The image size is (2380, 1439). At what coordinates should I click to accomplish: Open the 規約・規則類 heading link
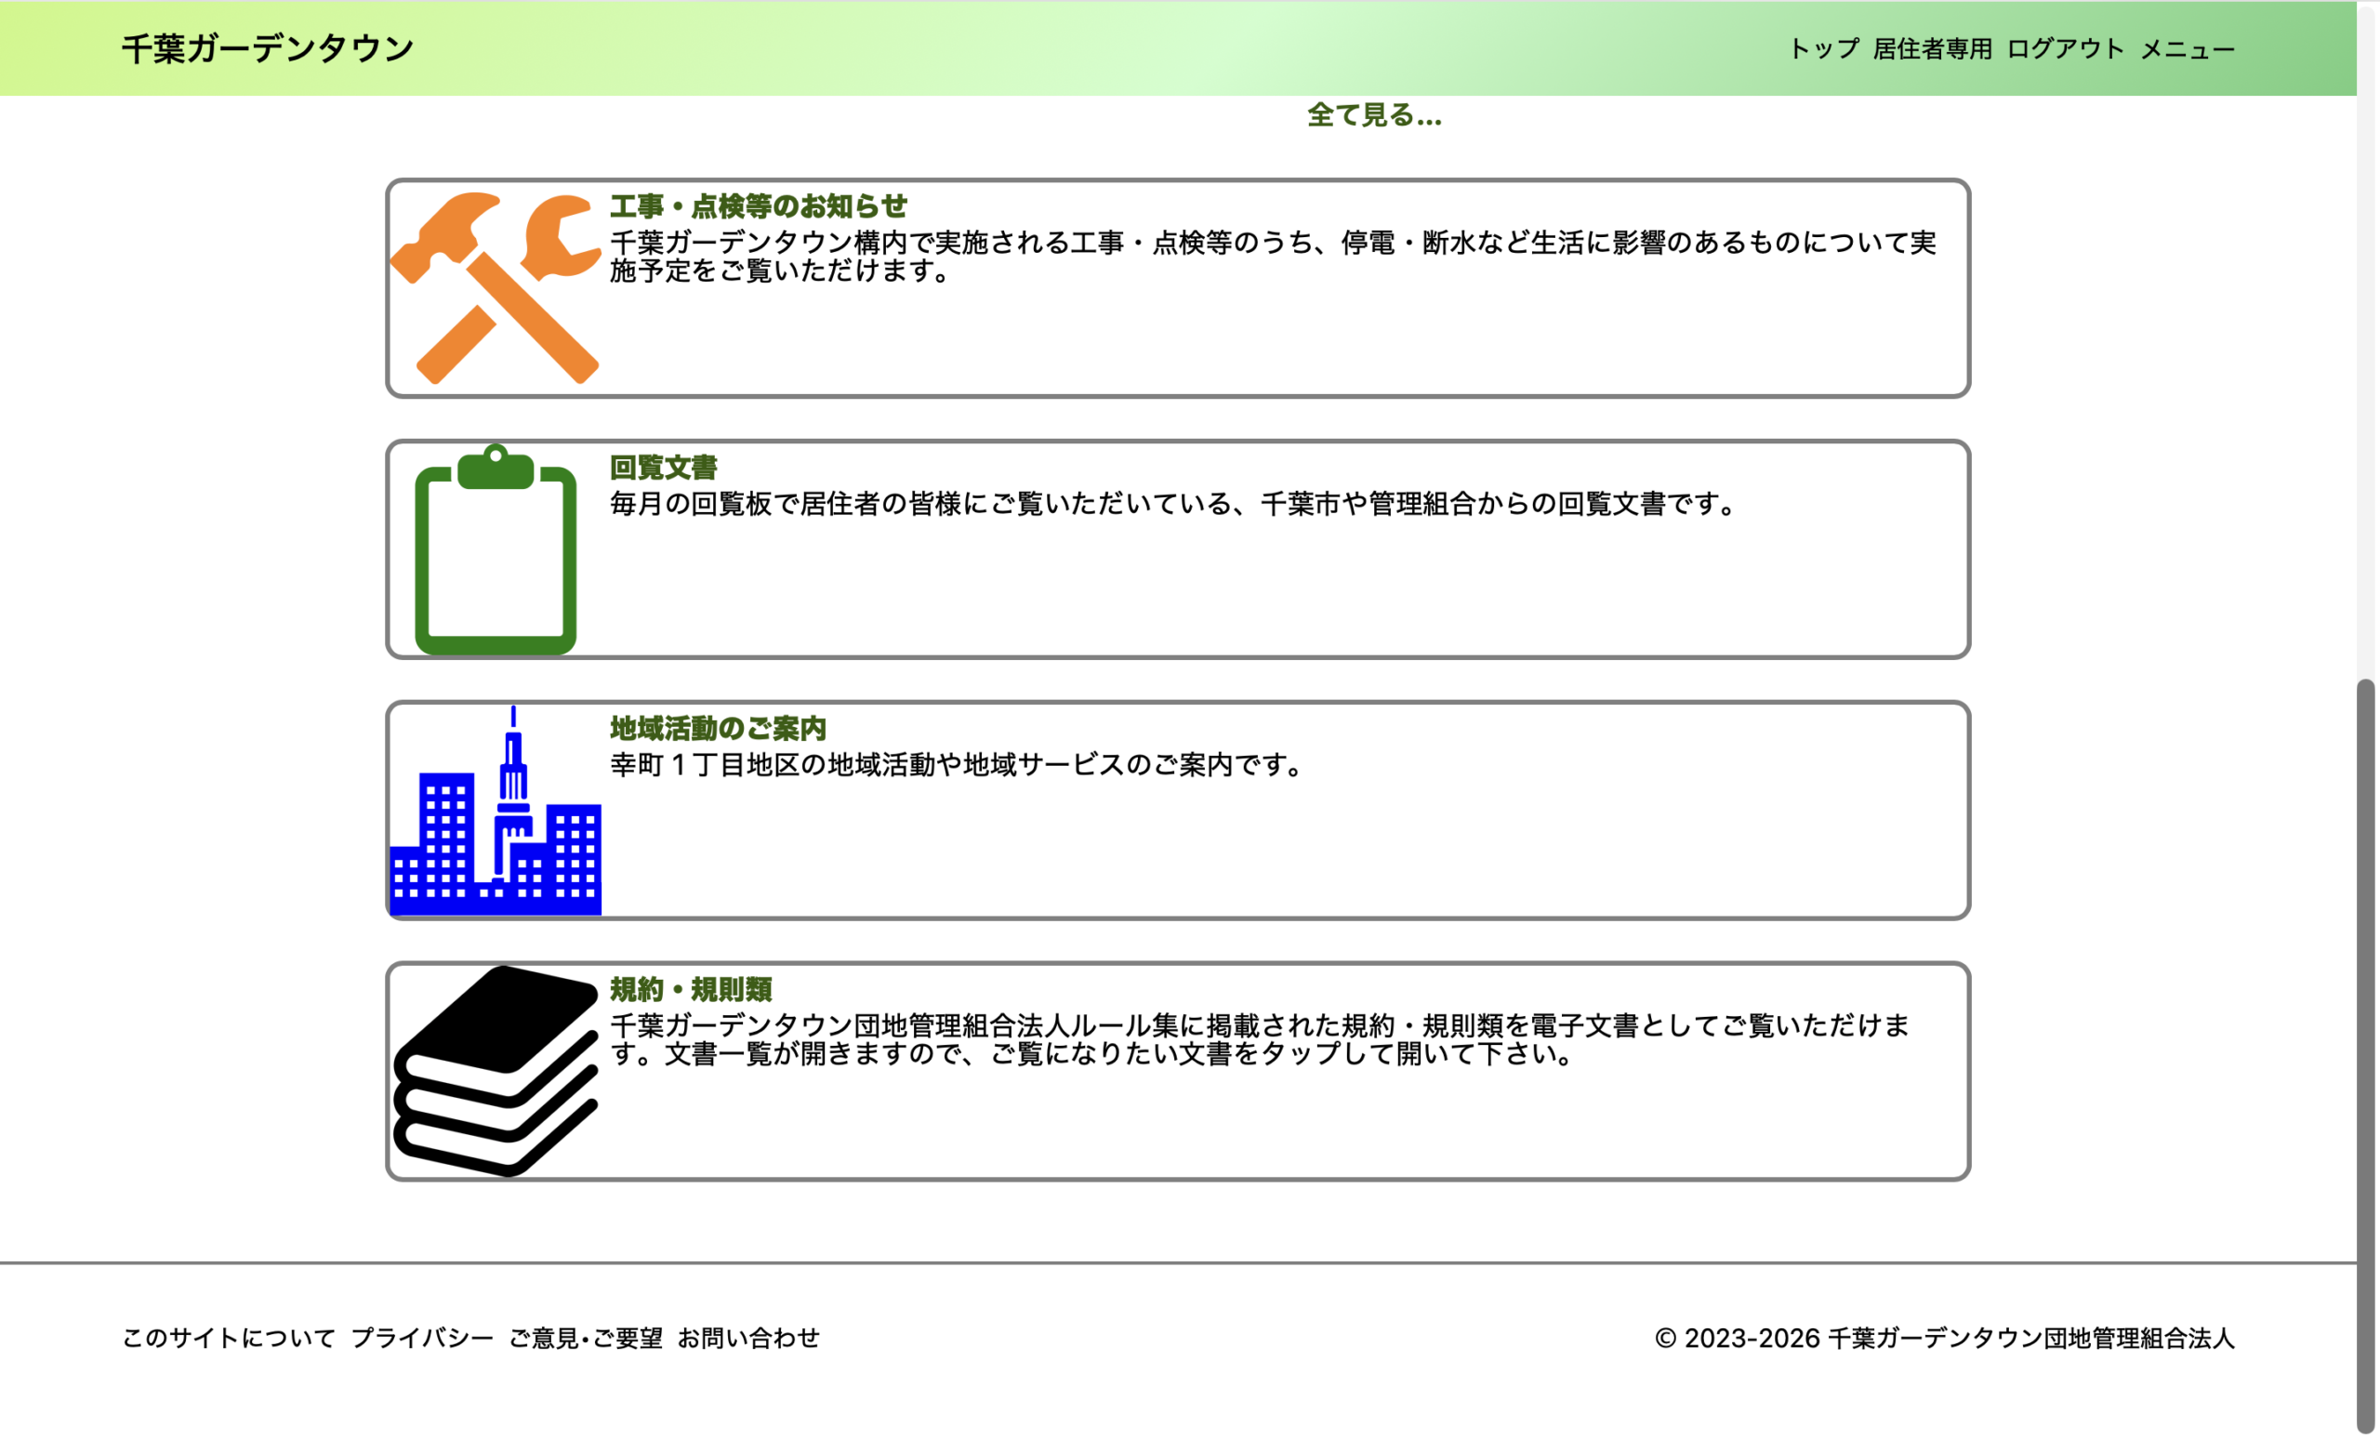[x=691, y=989]
